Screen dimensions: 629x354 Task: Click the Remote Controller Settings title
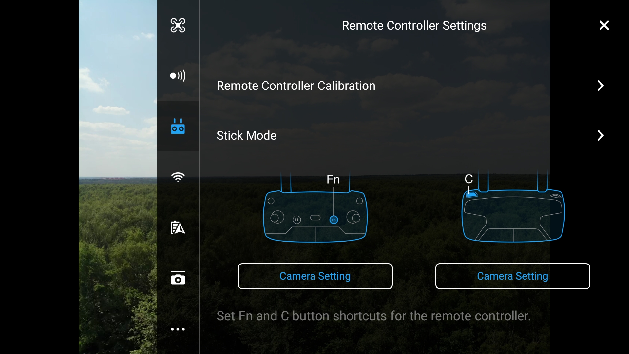click(x=414, y=25)
